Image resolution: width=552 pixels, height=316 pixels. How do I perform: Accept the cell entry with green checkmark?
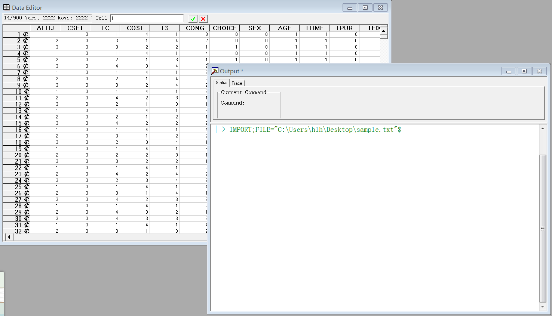193,19
